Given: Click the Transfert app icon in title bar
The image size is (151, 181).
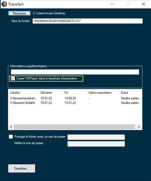Looking at the screenshot, I should click(x=4, y=4).
